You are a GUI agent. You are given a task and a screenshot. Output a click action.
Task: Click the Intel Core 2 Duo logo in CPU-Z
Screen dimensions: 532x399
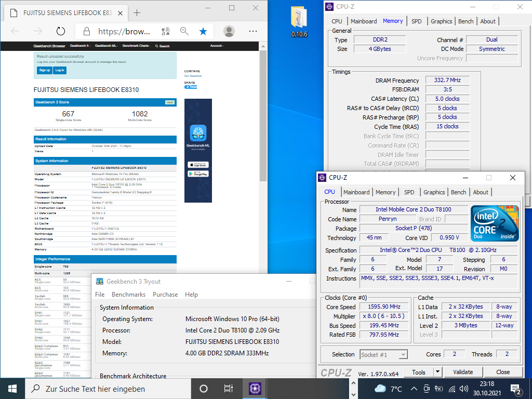click(x=495, y=223)
